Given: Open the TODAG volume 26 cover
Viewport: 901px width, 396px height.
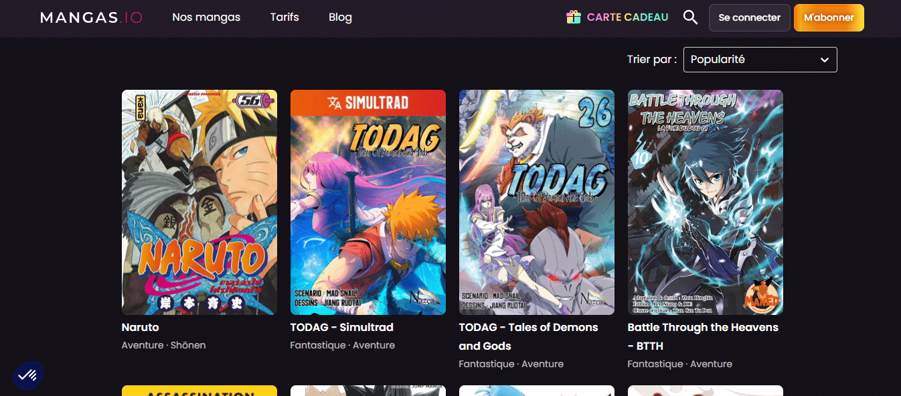Looking at the screenshot, I should point(537,202).
